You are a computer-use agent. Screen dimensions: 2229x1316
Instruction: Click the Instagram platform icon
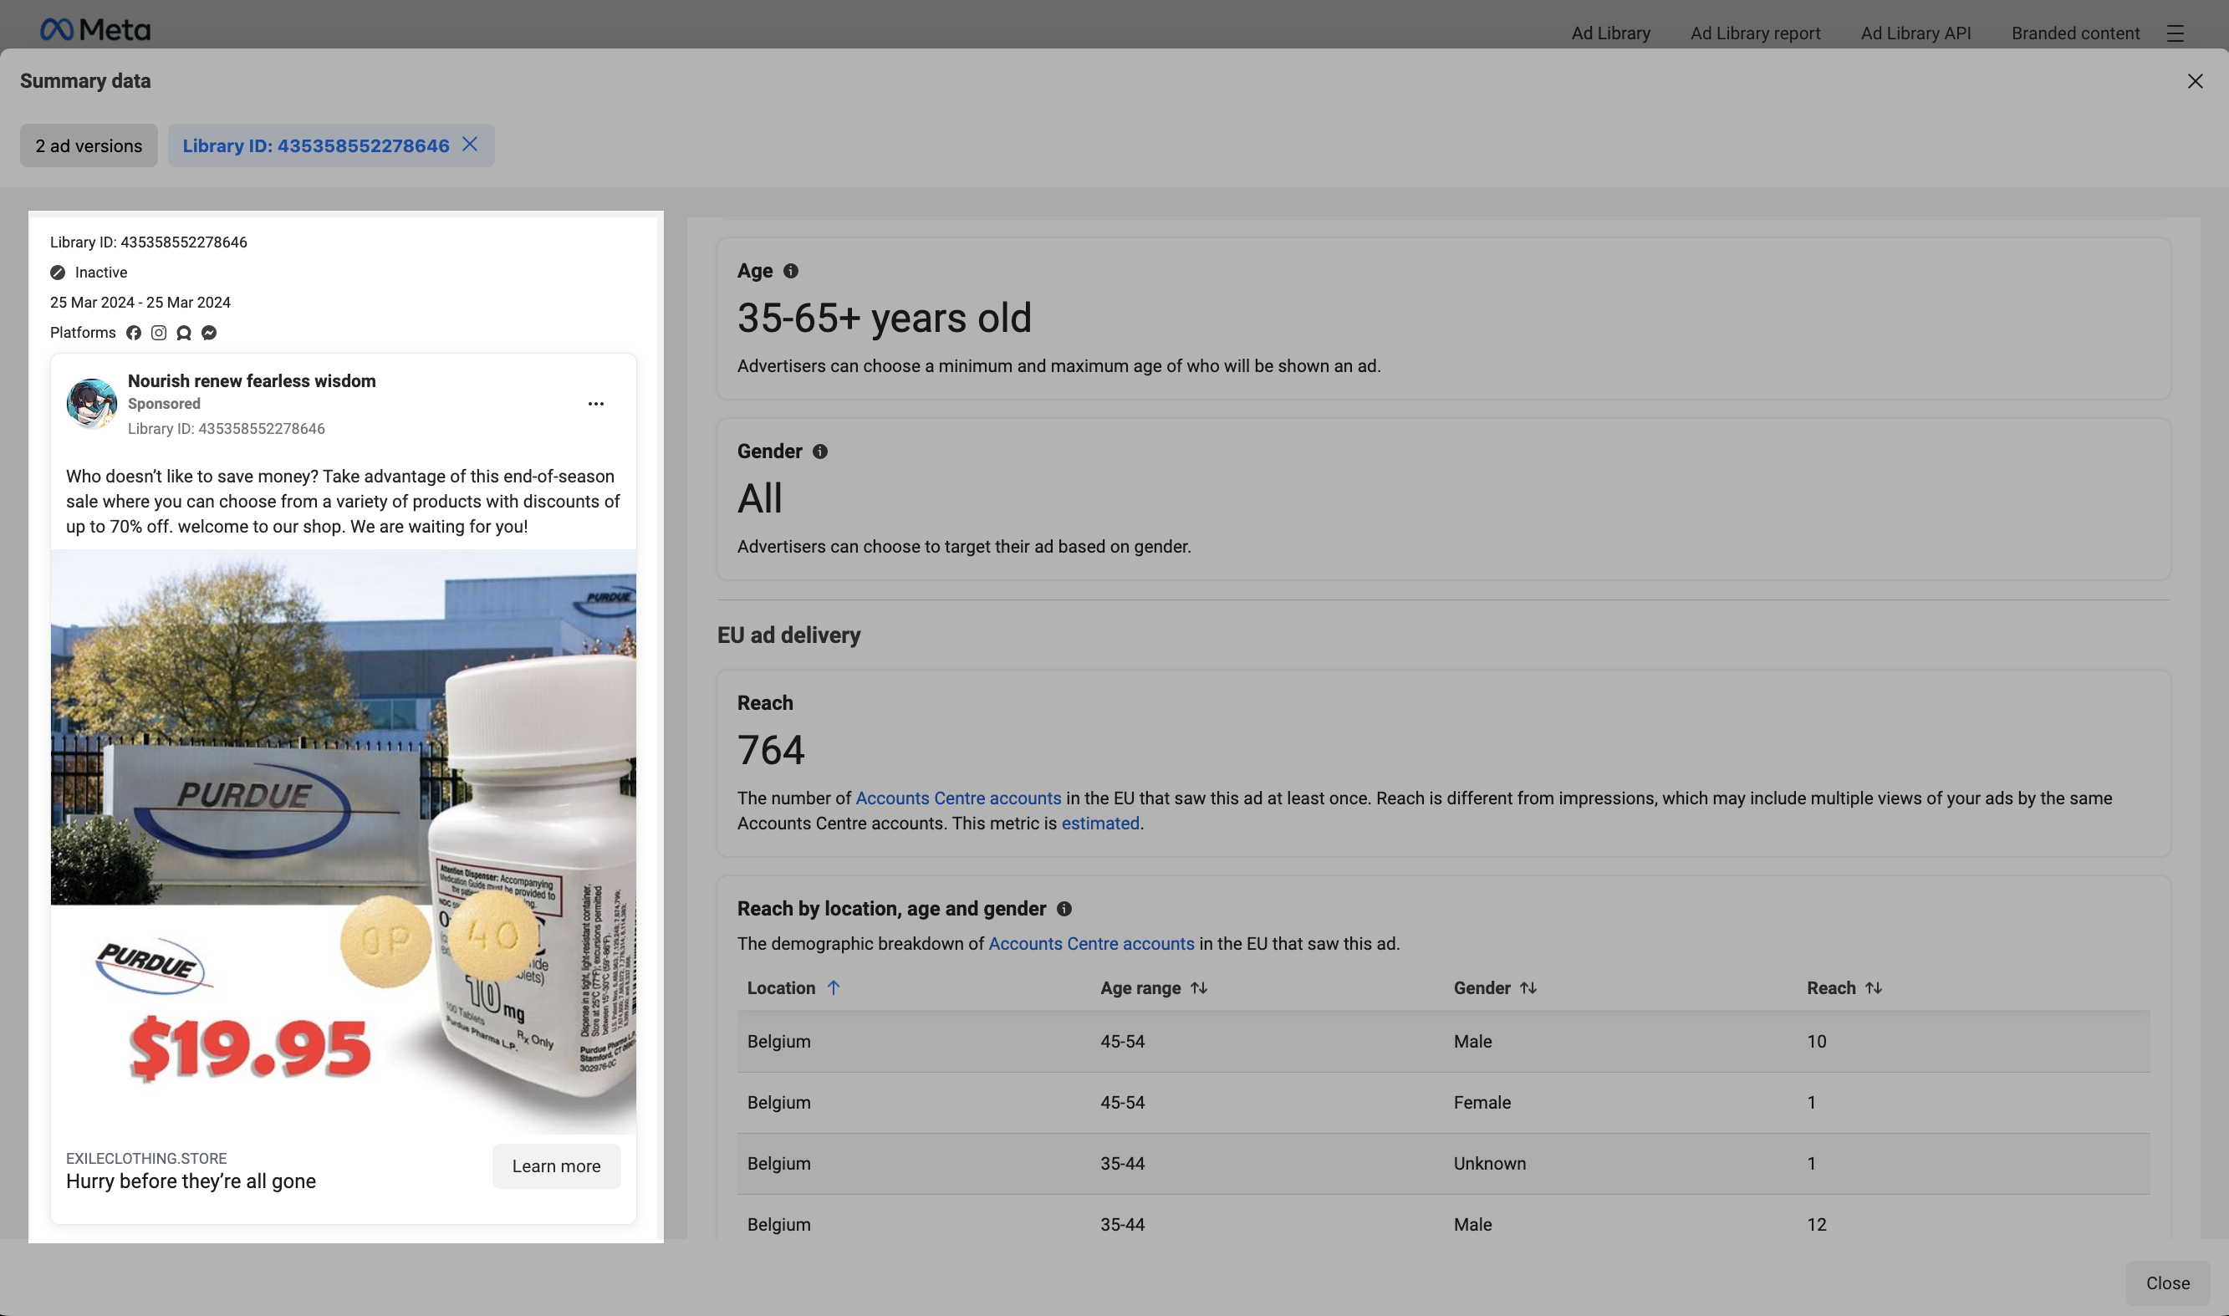coord(159,333)
